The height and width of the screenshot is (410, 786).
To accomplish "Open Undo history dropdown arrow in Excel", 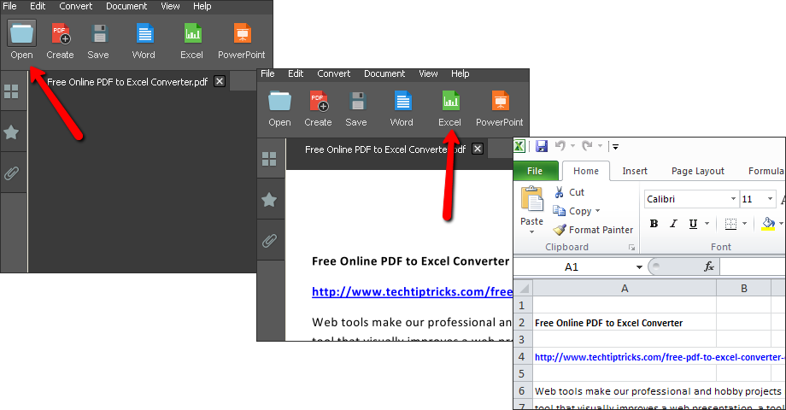I will click(572, 146).
